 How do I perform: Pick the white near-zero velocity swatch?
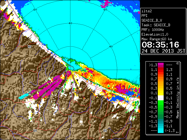tap(161, 98)
